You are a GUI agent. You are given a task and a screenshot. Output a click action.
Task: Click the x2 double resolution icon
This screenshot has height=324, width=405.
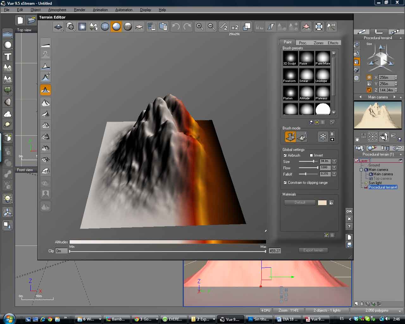[x=235, y=27]
